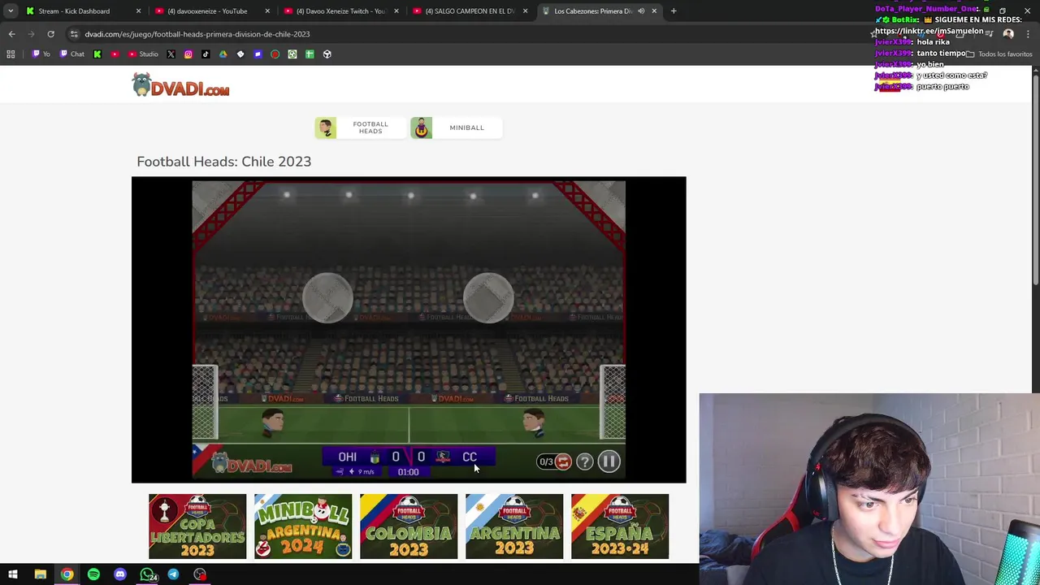This screenshot has width=1040, height=585.
Task: Click the dvadi.com URL address bar
Action: tap(471, 34)
